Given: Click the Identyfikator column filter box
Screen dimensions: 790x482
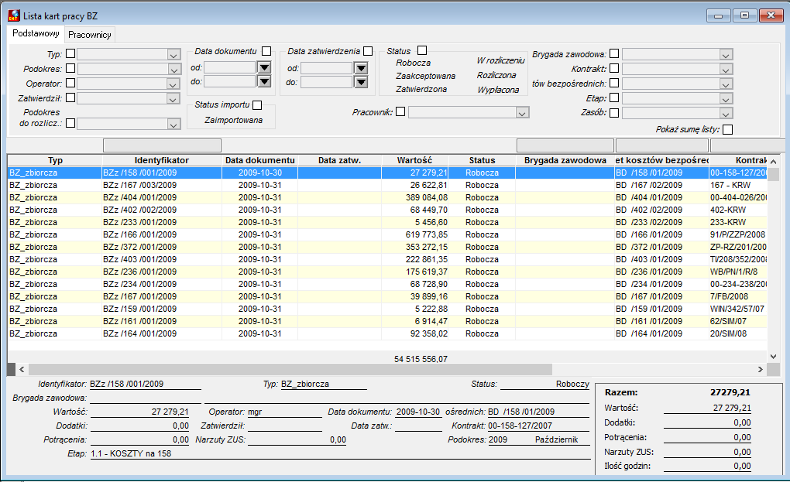Looking at the screenshot, I should (x=162, y=145).
